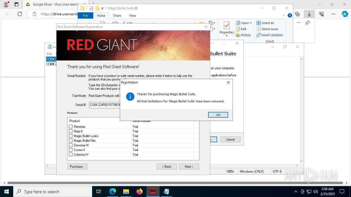Open the File tab in File Explorer
Image resolution: width=351 pixels, height=197 pixels.
click(x=86, y=16)
